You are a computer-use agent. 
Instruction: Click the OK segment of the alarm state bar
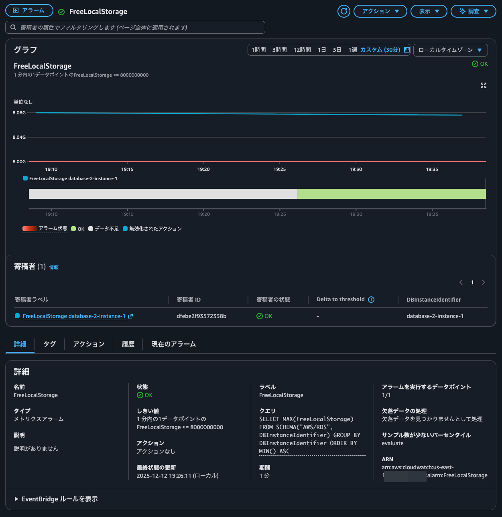coord(391,194)
